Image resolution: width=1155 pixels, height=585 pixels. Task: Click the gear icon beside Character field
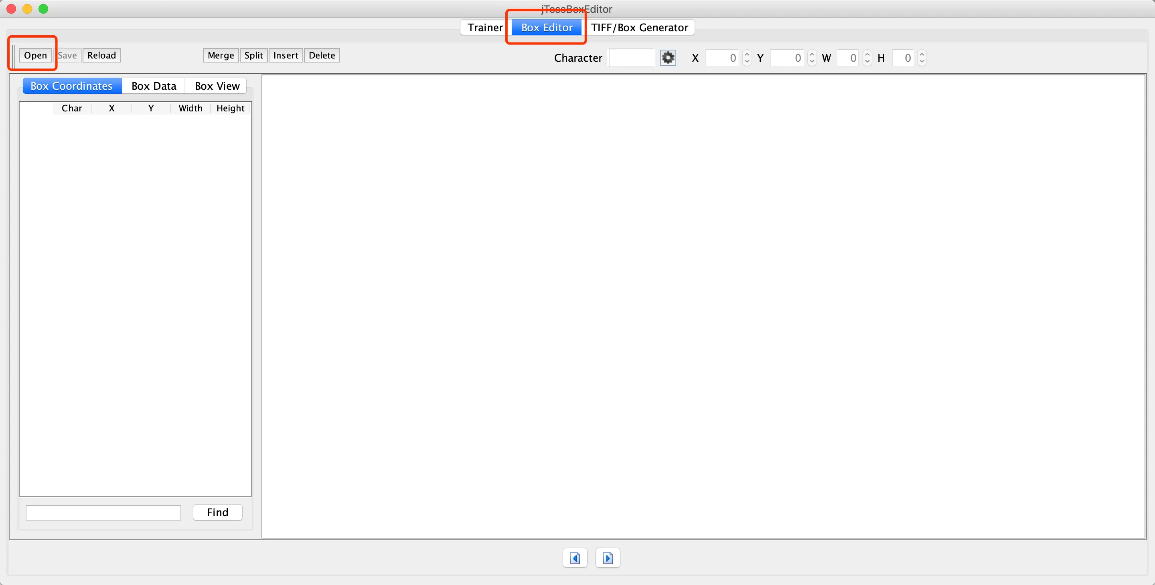coord(668,58)
